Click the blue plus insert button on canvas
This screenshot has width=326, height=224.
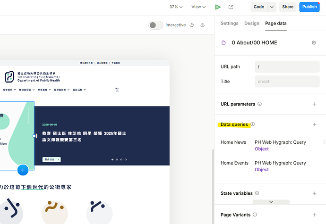tap(23, 170)
